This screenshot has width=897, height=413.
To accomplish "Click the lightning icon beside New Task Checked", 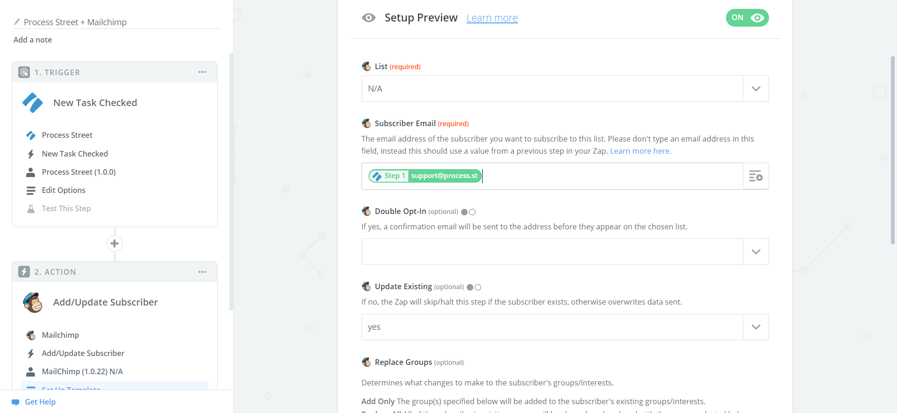I will pos(31,154).
